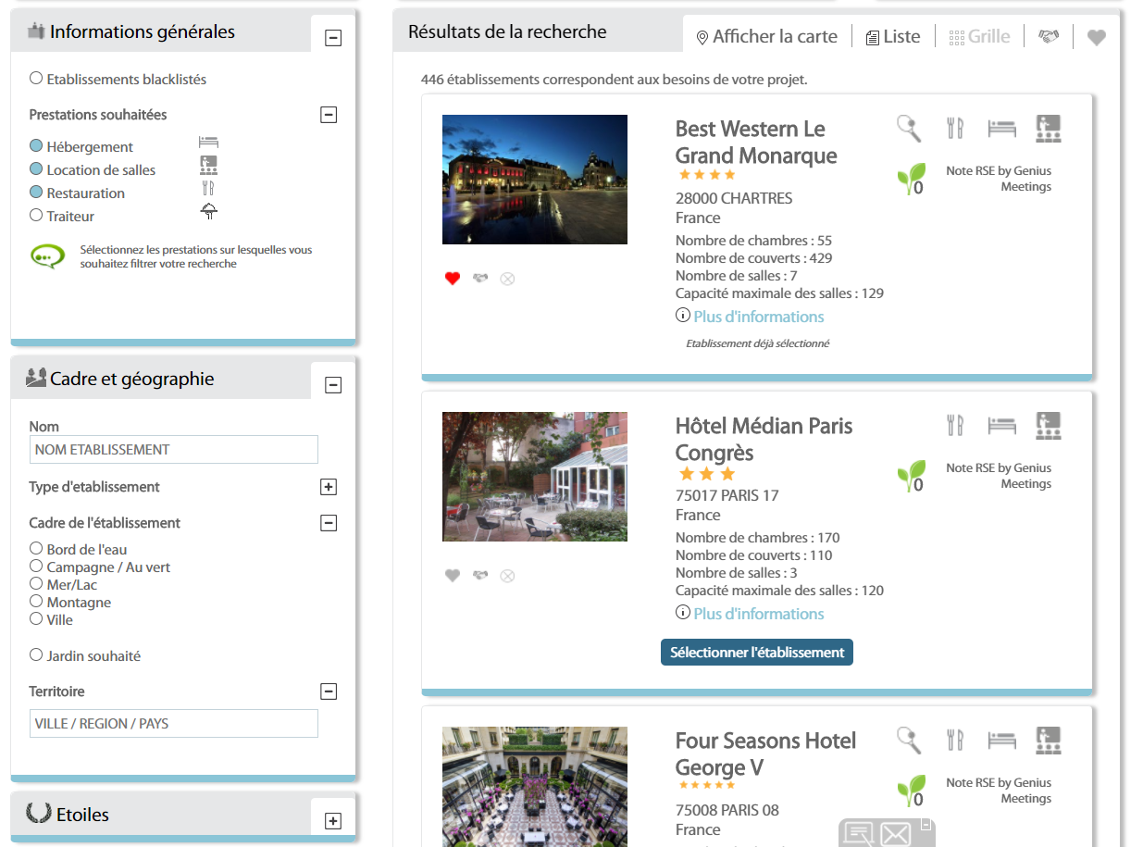Click the handshake icon under Best Western photo
Screen dimensions: 1143x847
point(479,278)
